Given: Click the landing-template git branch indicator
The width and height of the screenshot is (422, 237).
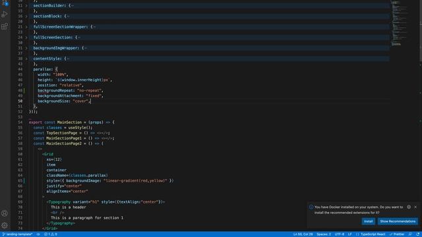Looking at the screenshot, I should tap(17, 234).
